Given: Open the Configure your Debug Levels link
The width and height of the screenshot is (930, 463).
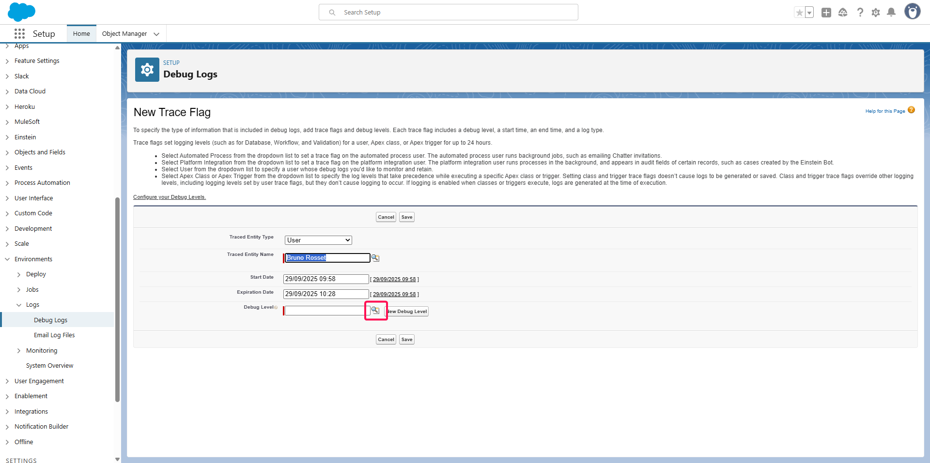Looking at the screenshot, I should pos(170,197).
